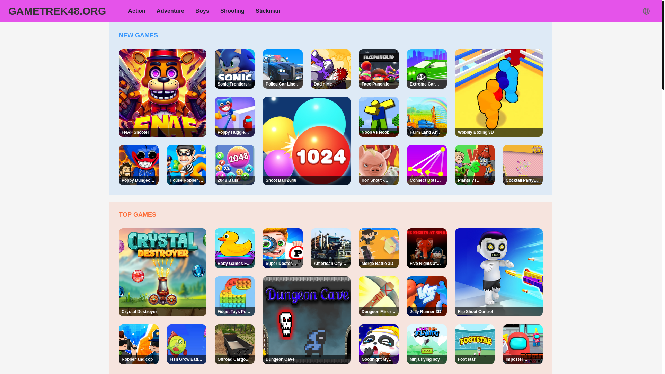
Task: Open the Shooting category
Action: pyautogui.click(x=232, y=11)
